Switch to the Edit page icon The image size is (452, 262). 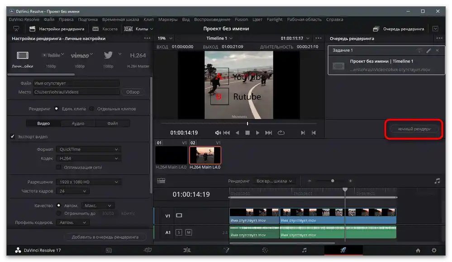(187, 250)
